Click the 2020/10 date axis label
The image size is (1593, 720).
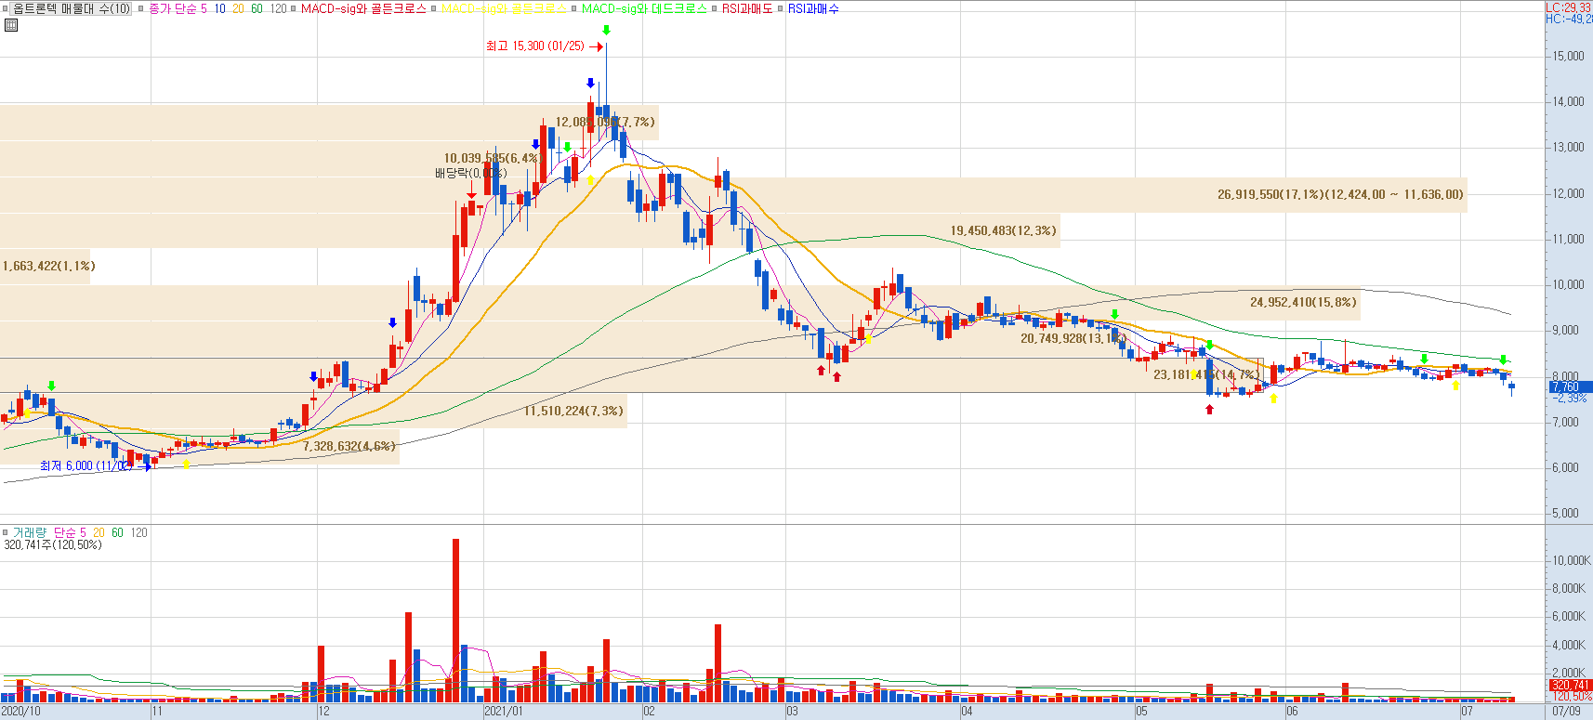[20, 712]
